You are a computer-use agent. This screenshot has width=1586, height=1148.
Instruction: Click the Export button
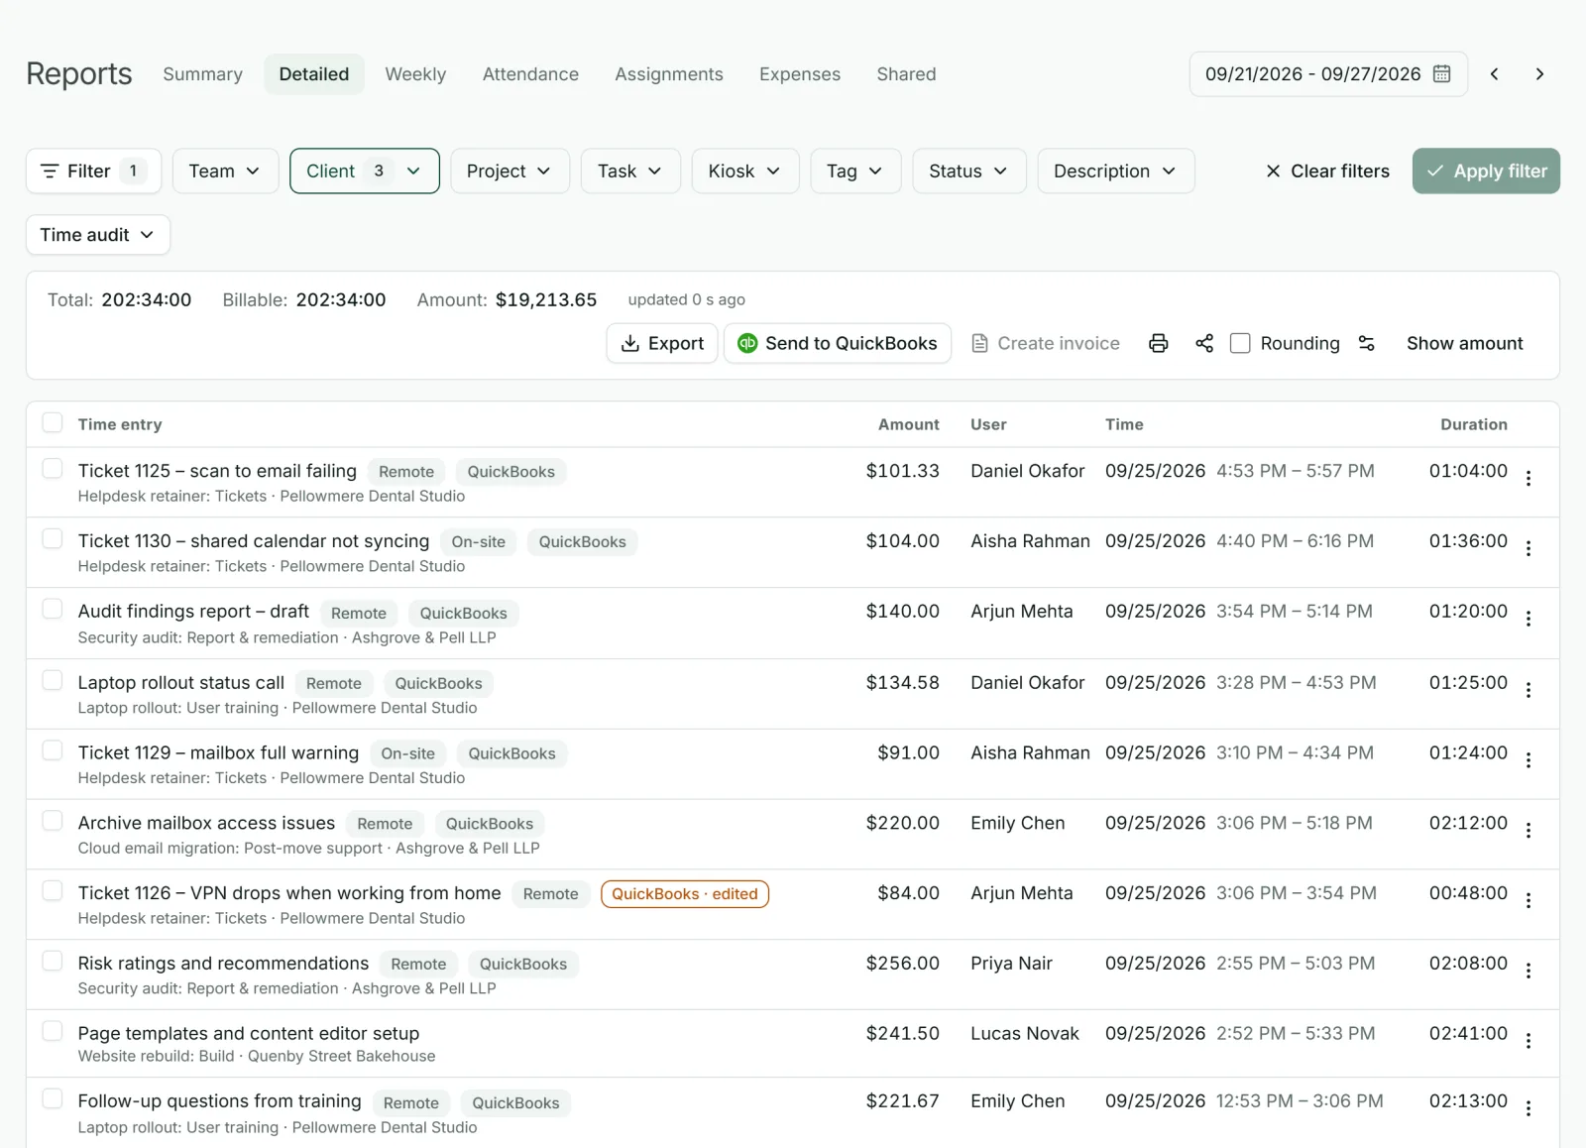662,343
